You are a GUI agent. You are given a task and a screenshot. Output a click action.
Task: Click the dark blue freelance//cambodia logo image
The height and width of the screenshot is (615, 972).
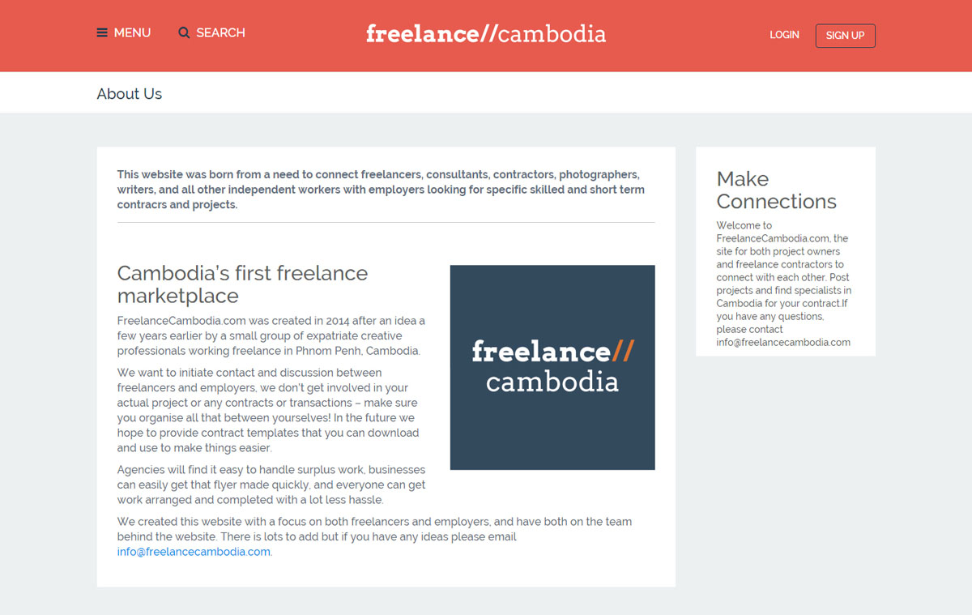[552, 367]
